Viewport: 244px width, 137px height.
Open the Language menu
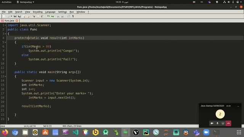[50, 12]
